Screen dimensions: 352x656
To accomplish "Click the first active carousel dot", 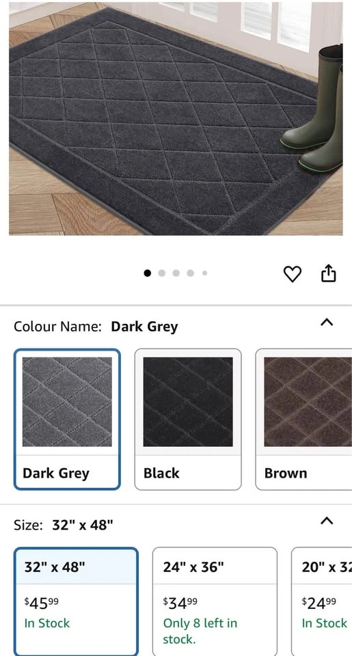I will pyautogui.click(x=148, y=273).
